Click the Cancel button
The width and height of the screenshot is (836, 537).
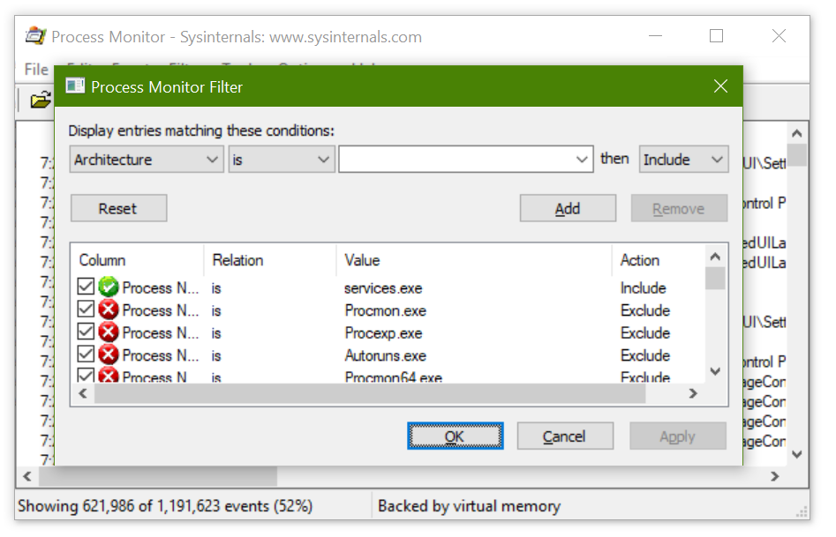(x=565, y=436)
